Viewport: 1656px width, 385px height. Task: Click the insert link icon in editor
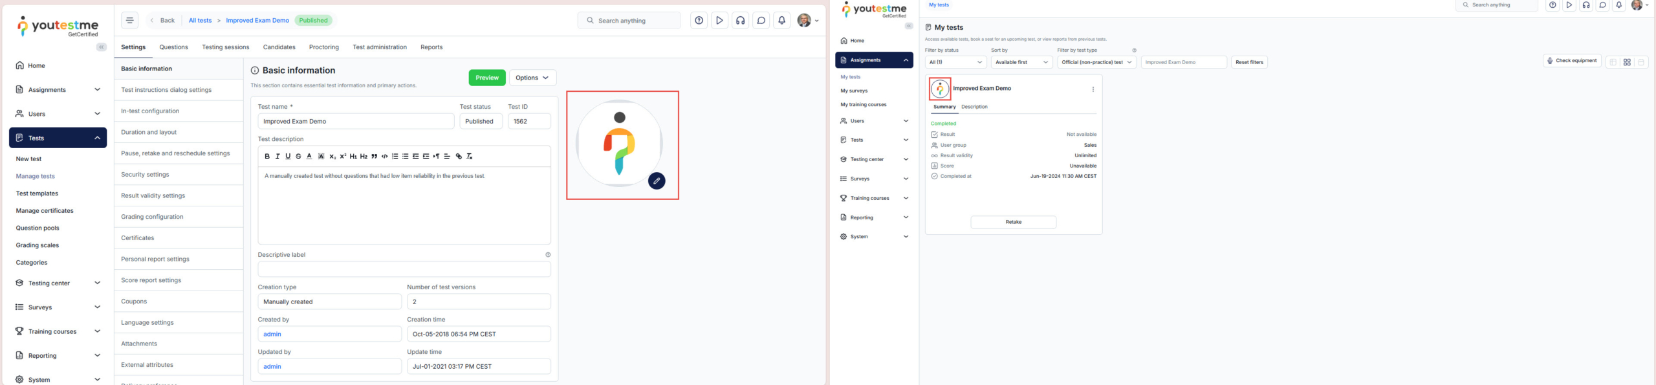459,157
